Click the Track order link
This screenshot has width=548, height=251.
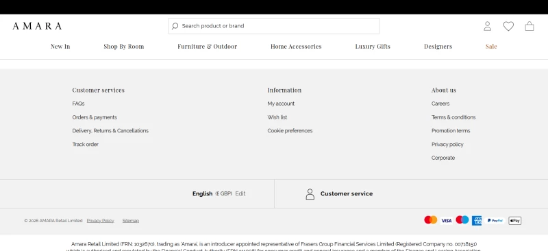[85, 144]
